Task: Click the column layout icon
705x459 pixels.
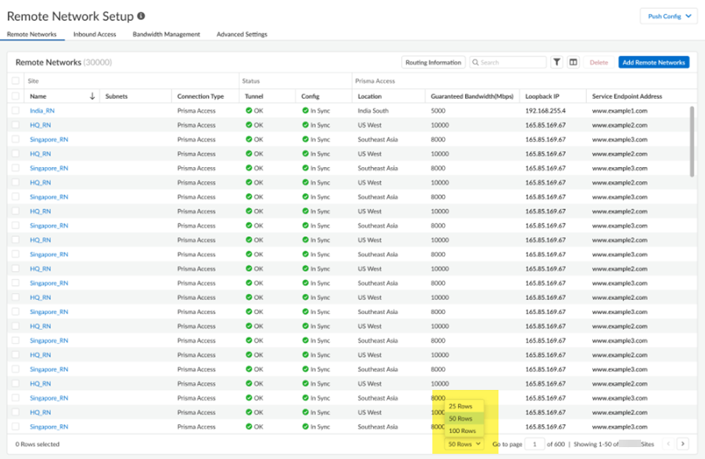Action: click(574, 62)
